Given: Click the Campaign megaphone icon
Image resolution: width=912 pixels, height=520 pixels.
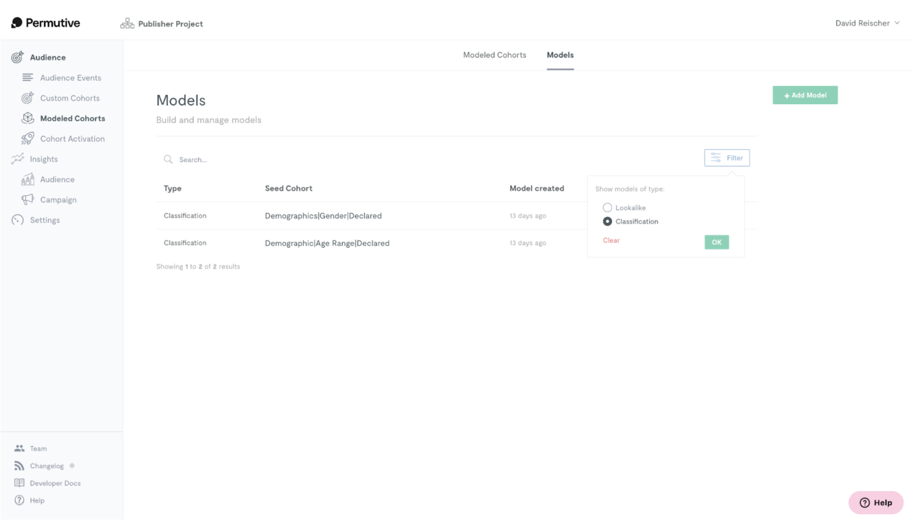Looking at the screenshot, I should point(28,199).
